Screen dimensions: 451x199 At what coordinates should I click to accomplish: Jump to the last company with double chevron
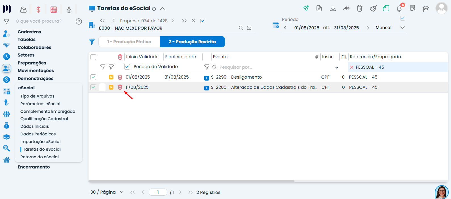(x=184, y=21)
